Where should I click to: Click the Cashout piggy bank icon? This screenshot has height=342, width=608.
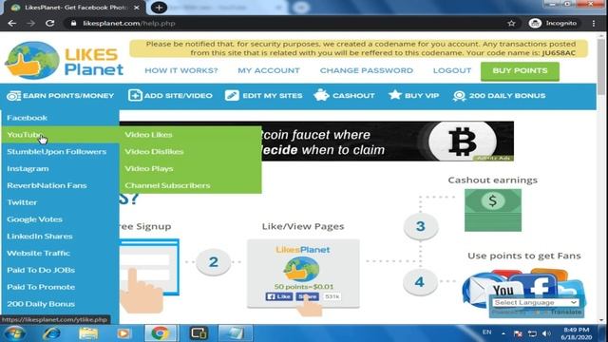point(321,95)
